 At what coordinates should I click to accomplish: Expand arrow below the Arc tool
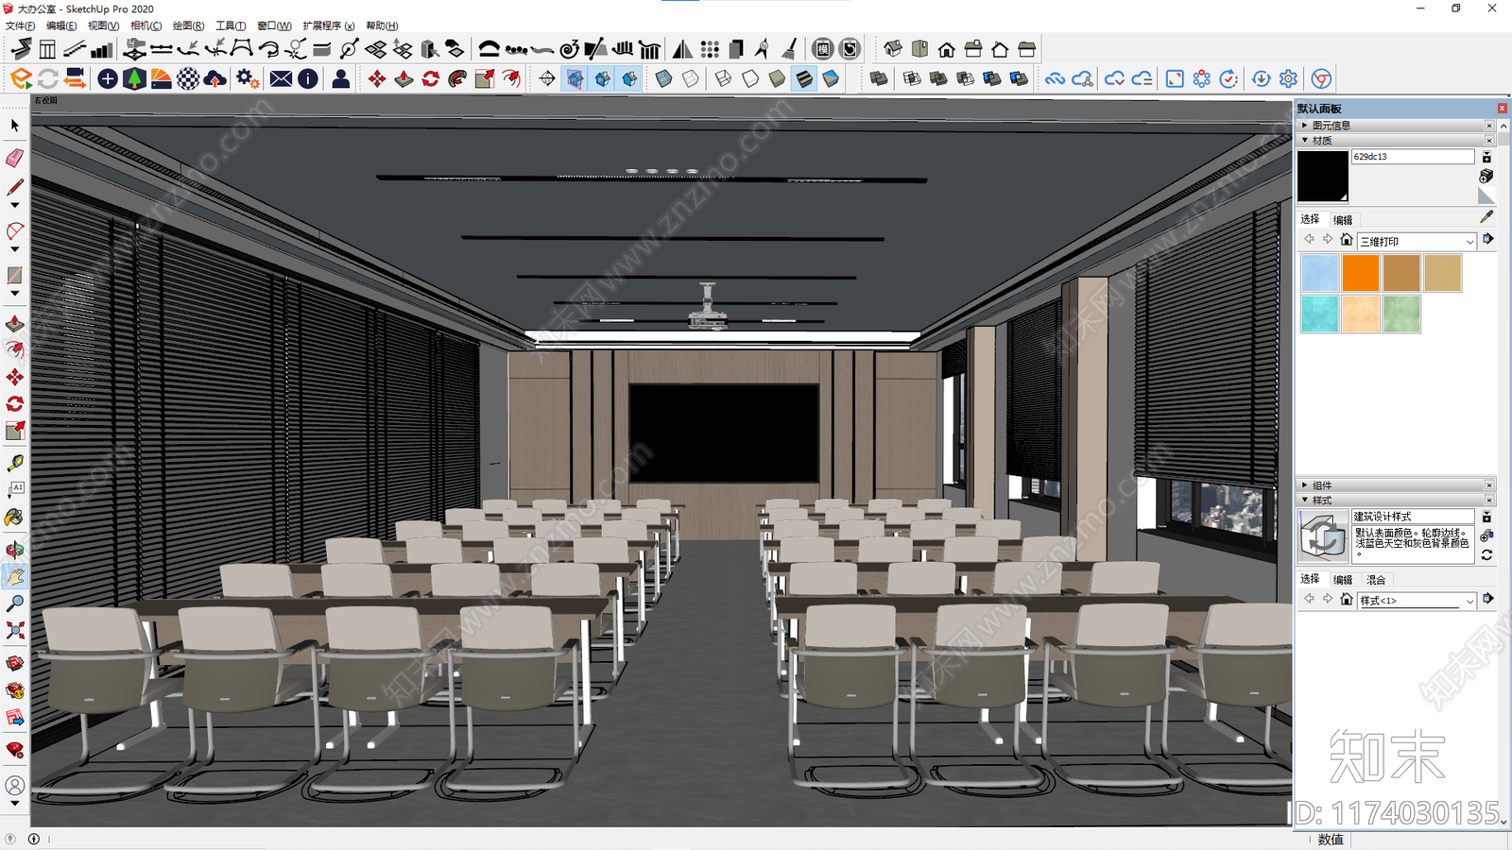click(x=15, y=249)
